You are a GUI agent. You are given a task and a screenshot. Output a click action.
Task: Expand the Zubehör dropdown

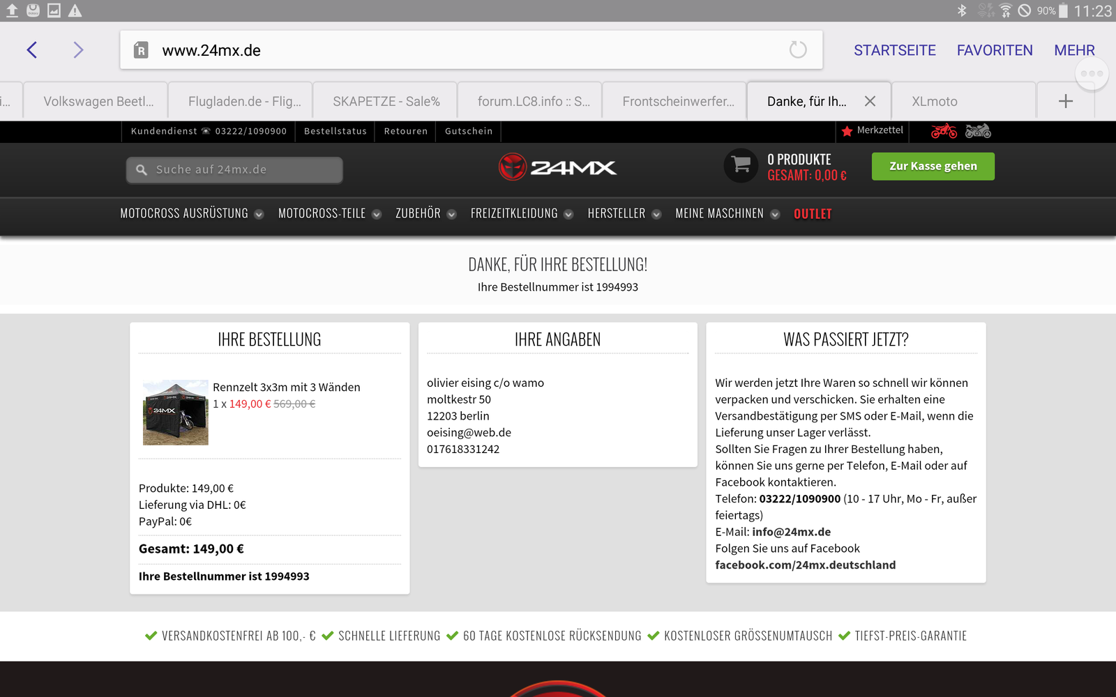tap(425, 214)
